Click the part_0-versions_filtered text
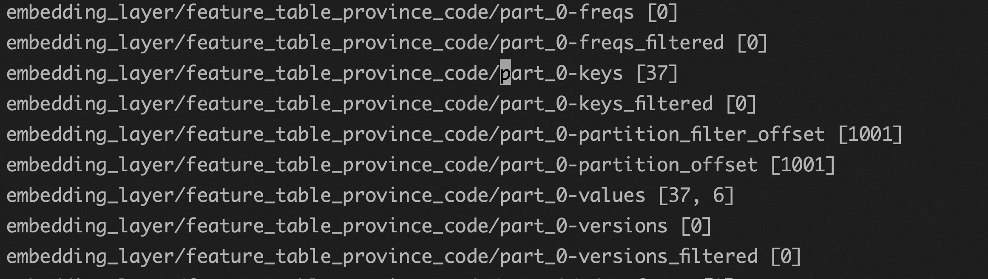 click(x=628, y=257)
